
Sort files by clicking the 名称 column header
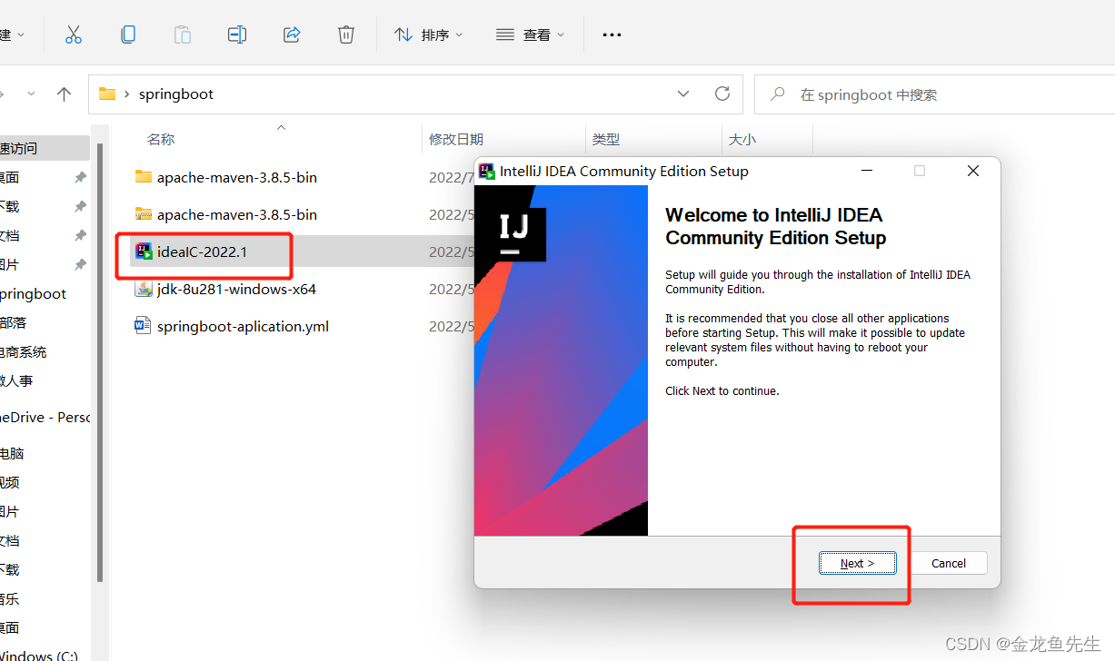coord(161,138)
